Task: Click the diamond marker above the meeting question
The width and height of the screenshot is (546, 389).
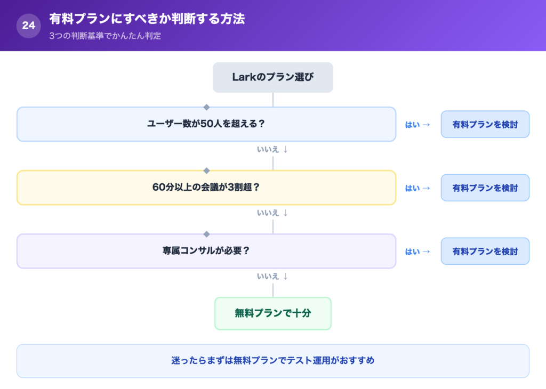Action: [x=206, y=171]
